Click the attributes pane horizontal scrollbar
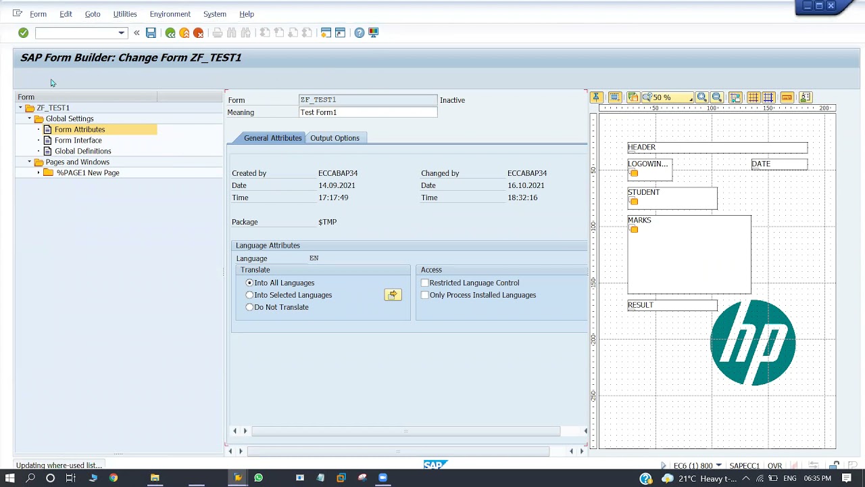 (x=405, y=431)
